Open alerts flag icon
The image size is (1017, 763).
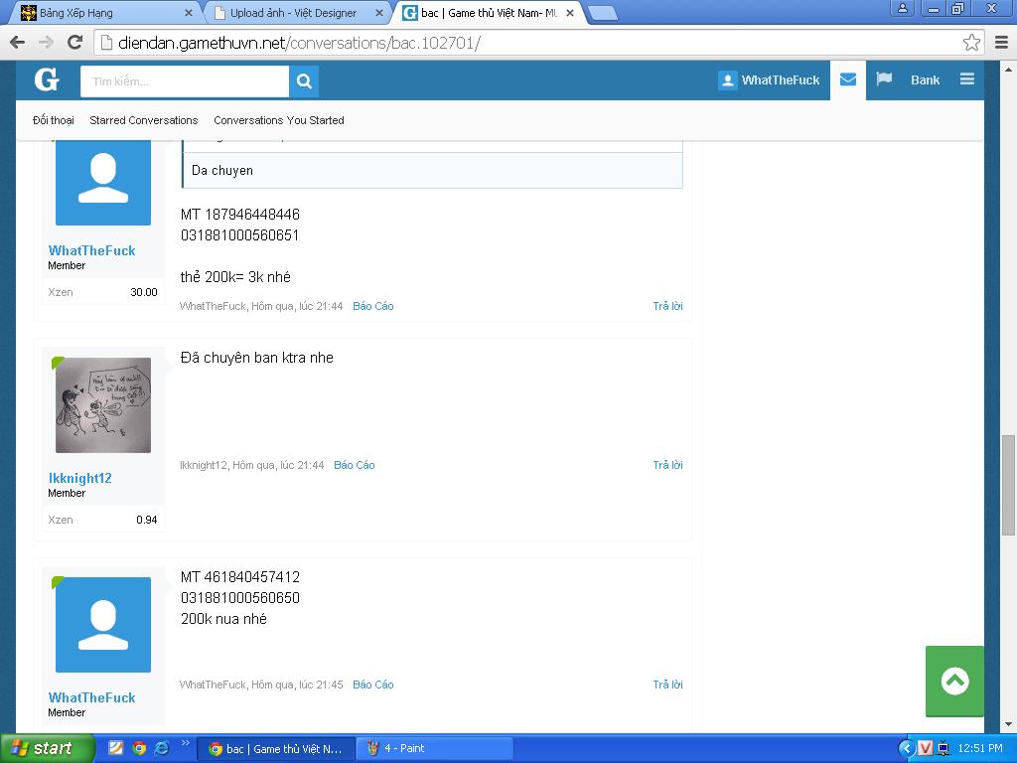883,79
